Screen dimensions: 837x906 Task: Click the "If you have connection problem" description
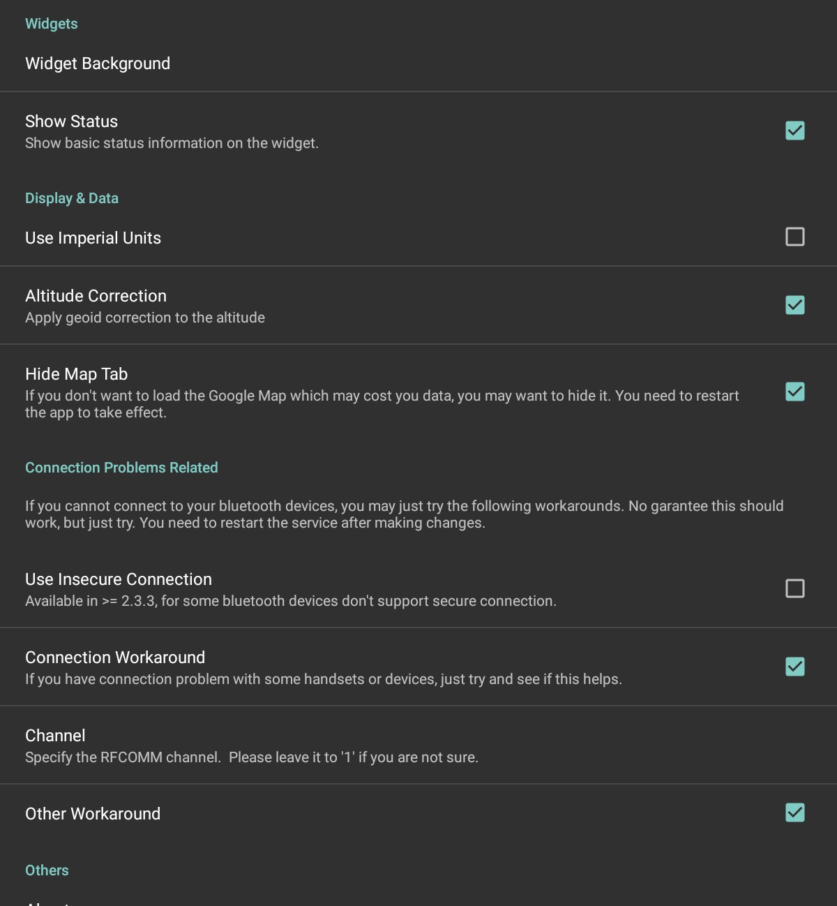click(x=324, y=679)
